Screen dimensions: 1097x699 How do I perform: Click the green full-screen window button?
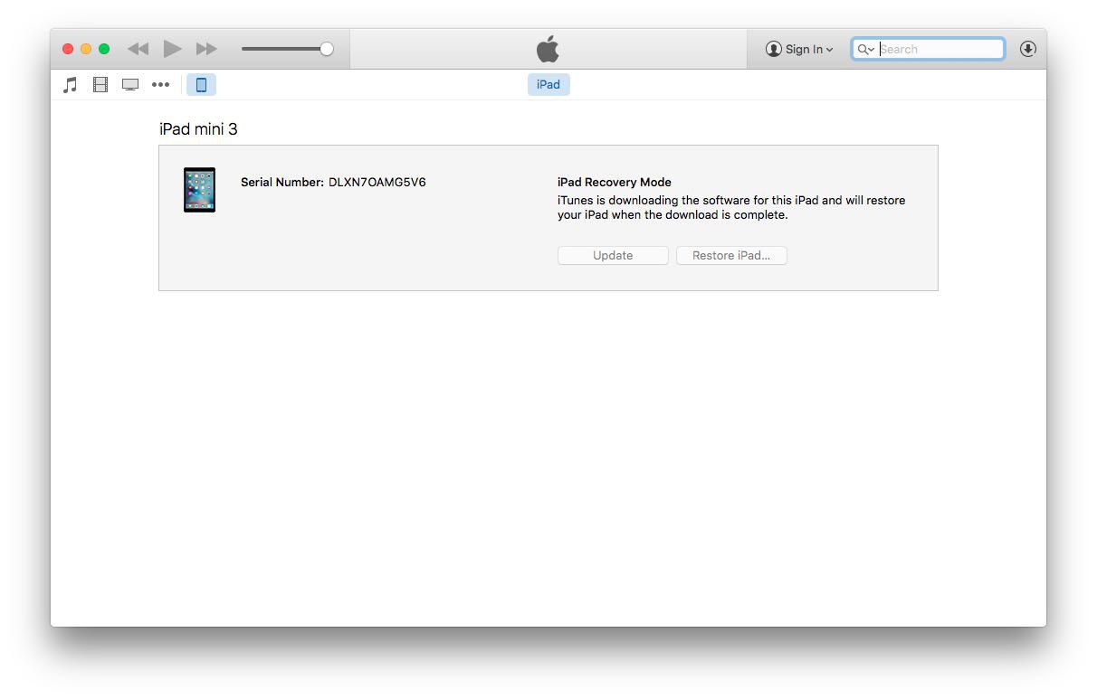point(104,49)
